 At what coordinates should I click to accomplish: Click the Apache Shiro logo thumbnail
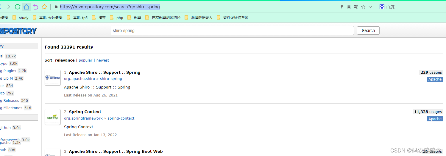(52, 78)
